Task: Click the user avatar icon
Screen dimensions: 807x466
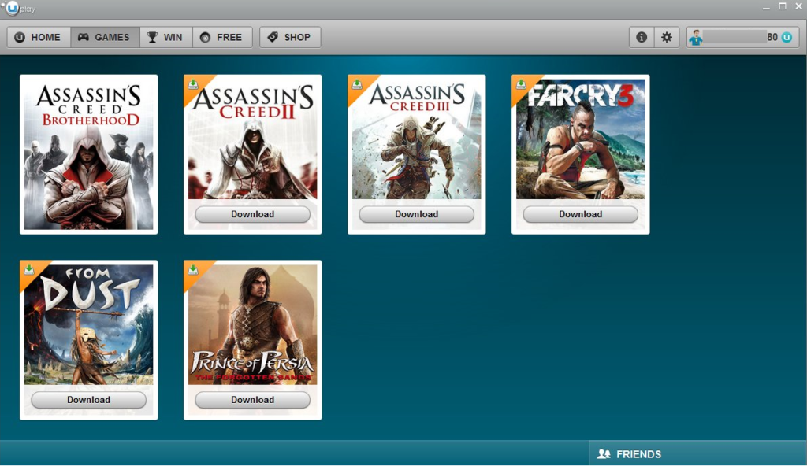Action: pos(696,38)
